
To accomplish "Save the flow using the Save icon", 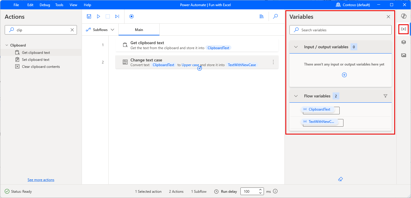I will click(x=89, y=16).
